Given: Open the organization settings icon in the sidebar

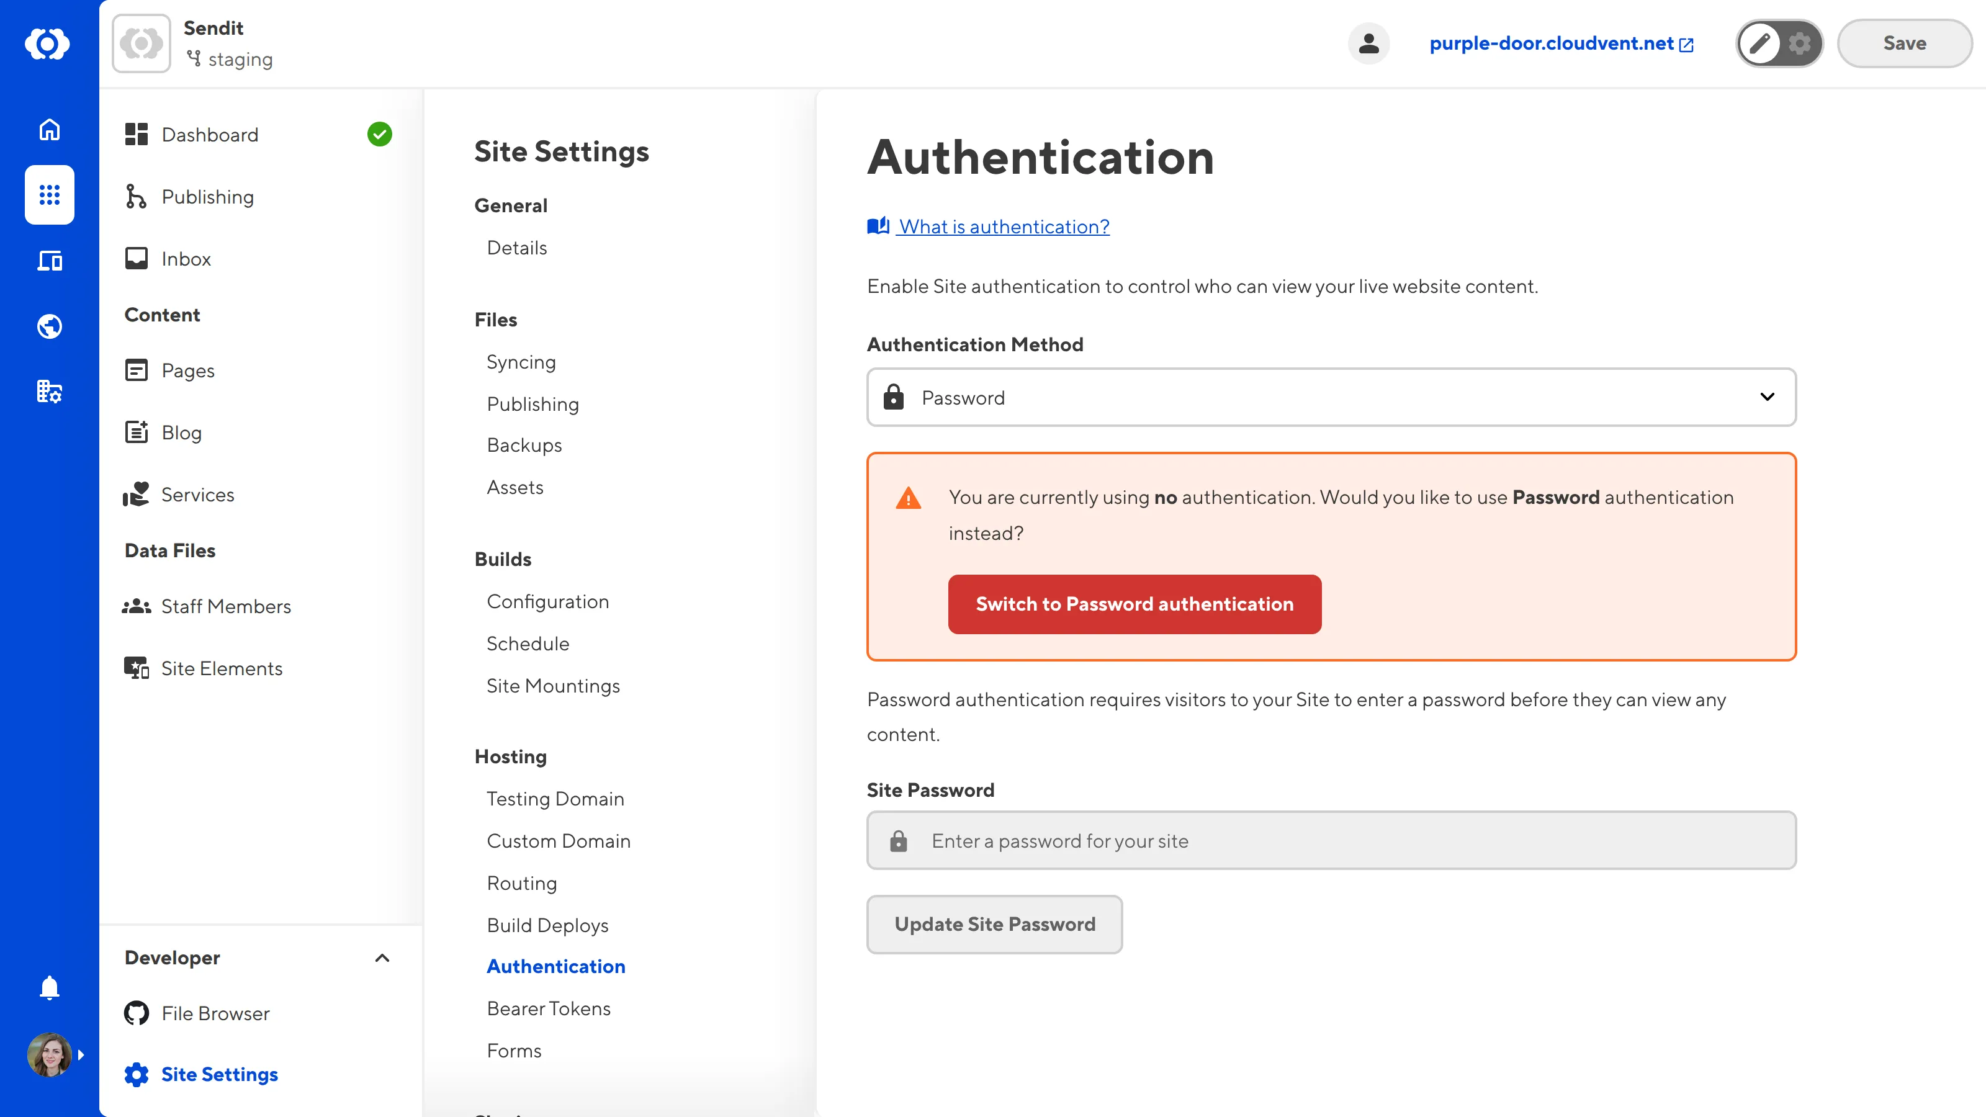Looking at the screenshot, I should 48,392.
